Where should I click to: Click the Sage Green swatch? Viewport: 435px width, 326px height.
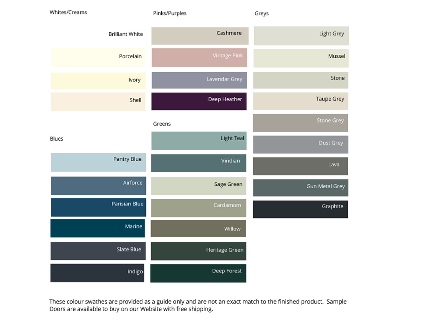click(x=199, y=186)
